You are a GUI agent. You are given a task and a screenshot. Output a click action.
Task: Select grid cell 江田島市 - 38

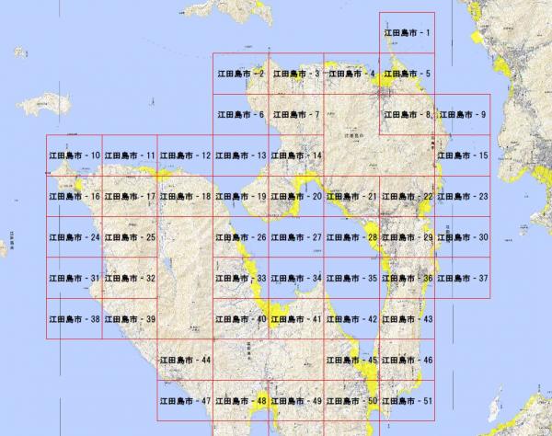click(x=75, y=319)
